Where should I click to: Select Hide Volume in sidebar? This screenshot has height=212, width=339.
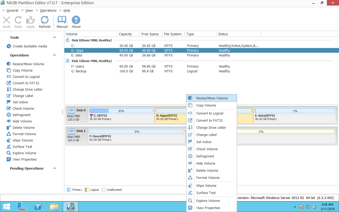point(22,121)
